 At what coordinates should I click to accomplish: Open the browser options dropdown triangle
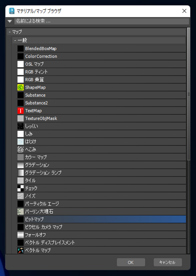10,21
